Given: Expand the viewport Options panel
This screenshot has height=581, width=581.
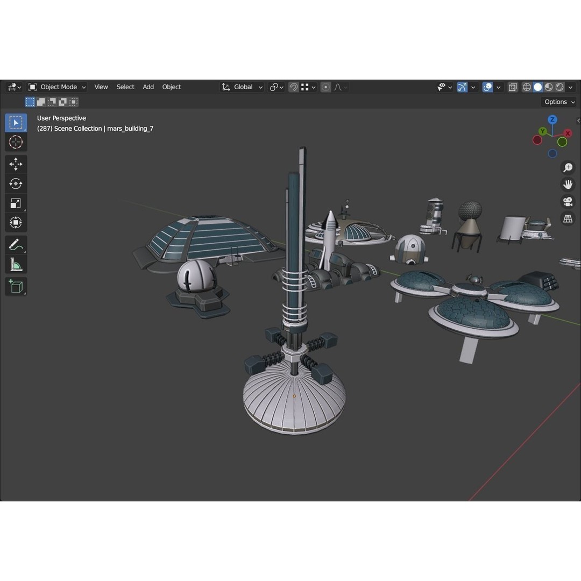Looking at the screenshot, I should 558,102.
